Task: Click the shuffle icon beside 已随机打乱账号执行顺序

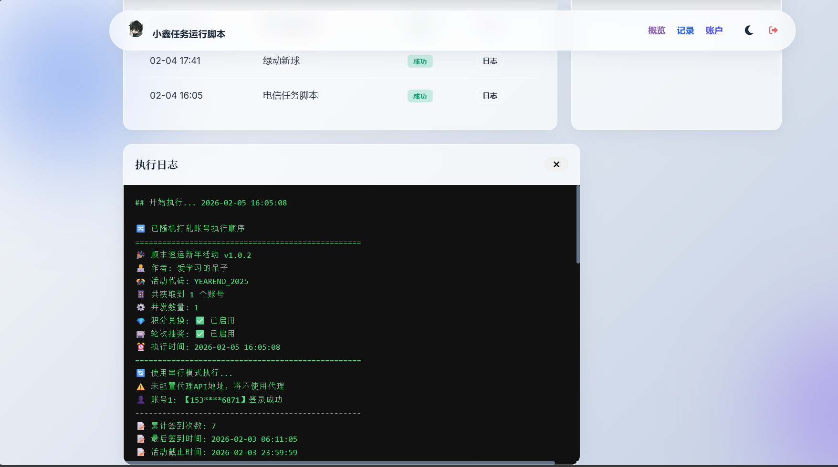Action: pos(140,228)
